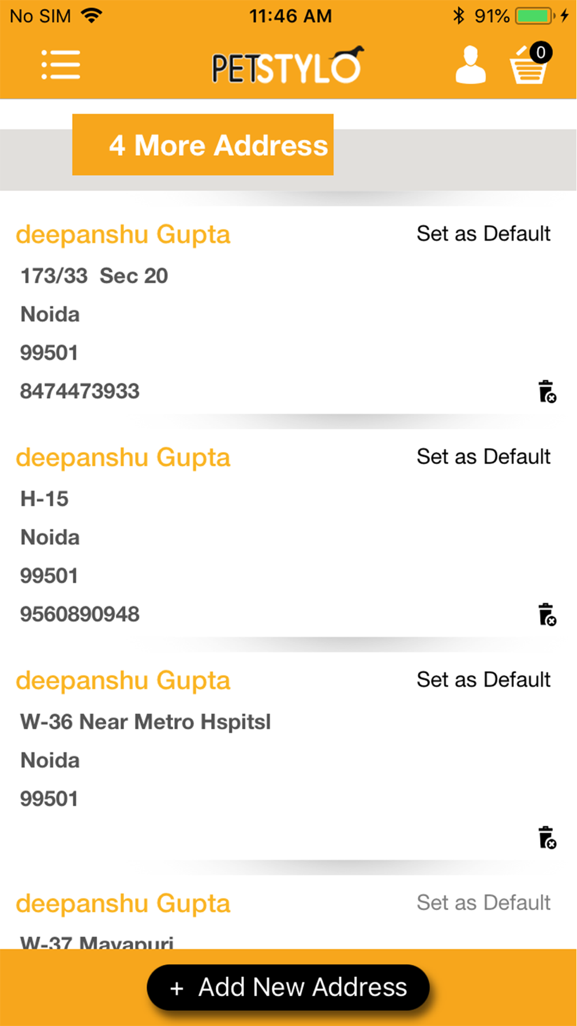Select the W-36 Near Metro Hspitsl line

click(x=145, y=722)
